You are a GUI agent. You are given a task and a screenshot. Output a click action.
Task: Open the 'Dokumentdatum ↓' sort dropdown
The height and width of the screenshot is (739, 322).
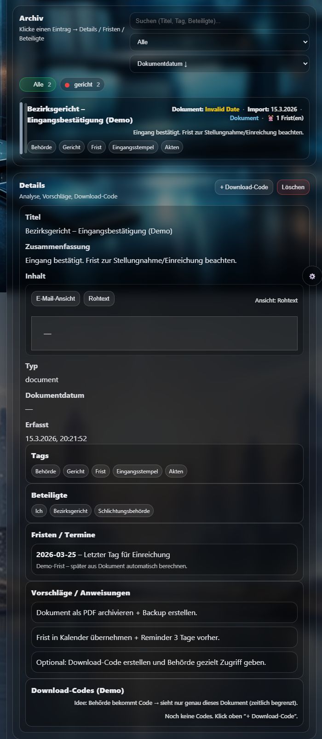click(219, 64)
